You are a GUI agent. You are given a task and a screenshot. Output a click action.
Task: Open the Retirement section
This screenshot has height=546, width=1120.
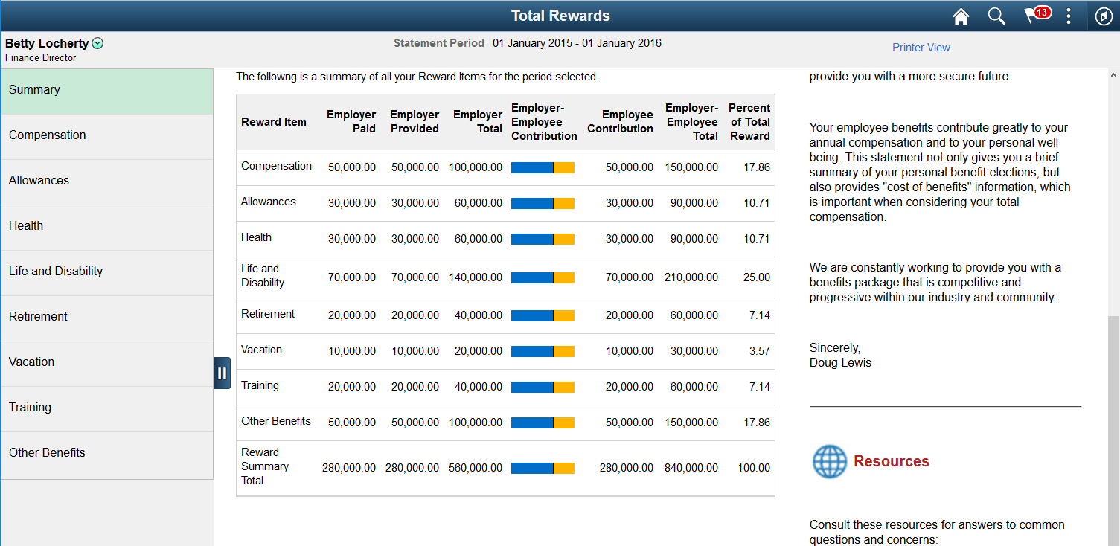[38, 318]
